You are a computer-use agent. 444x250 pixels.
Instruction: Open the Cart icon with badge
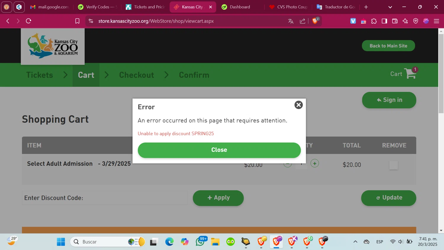coord(411,73)
